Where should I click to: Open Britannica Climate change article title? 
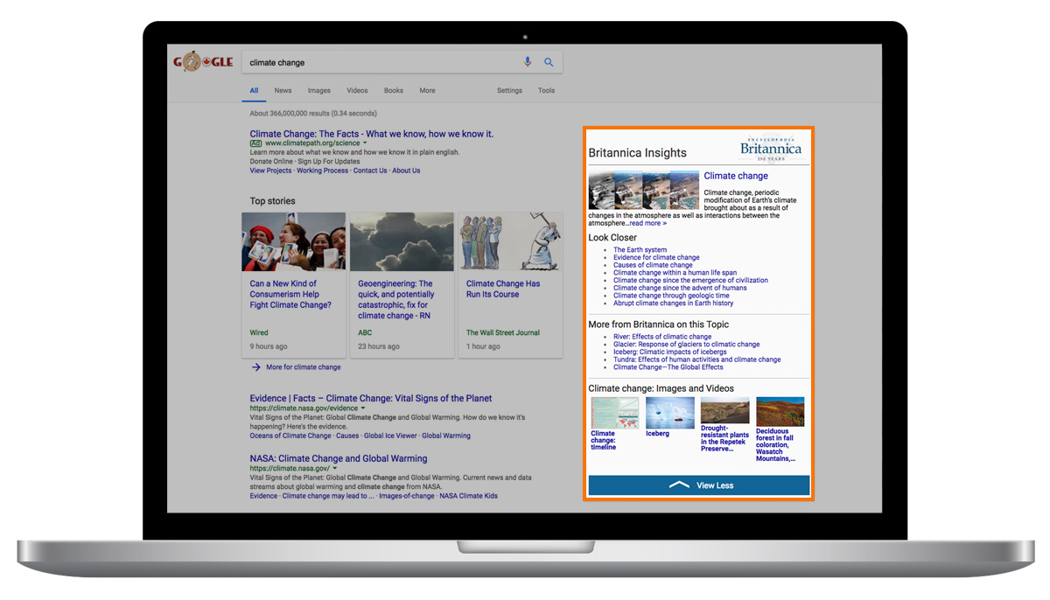coord(736,176)
